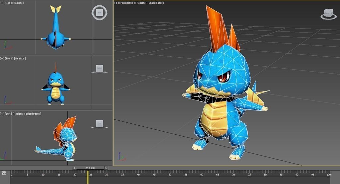The image size is (340, 184).
Task: Click frame 60 on the timeline
Action: (x=202, y=174)
